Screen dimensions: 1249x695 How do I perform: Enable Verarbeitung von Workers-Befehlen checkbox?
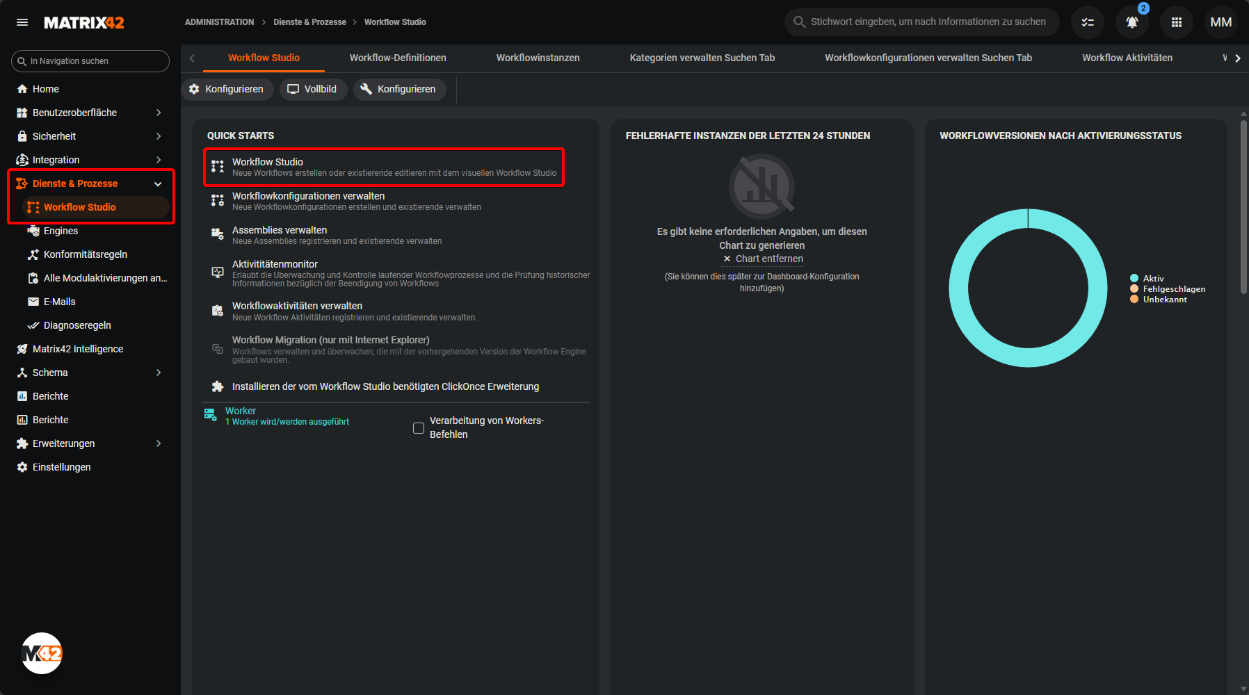(419, 428)
